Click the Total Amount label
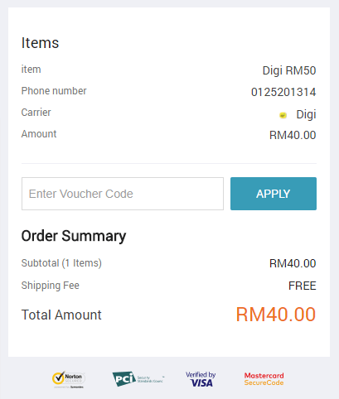Viewport: 339px width, 399px height. click(61, 315)
